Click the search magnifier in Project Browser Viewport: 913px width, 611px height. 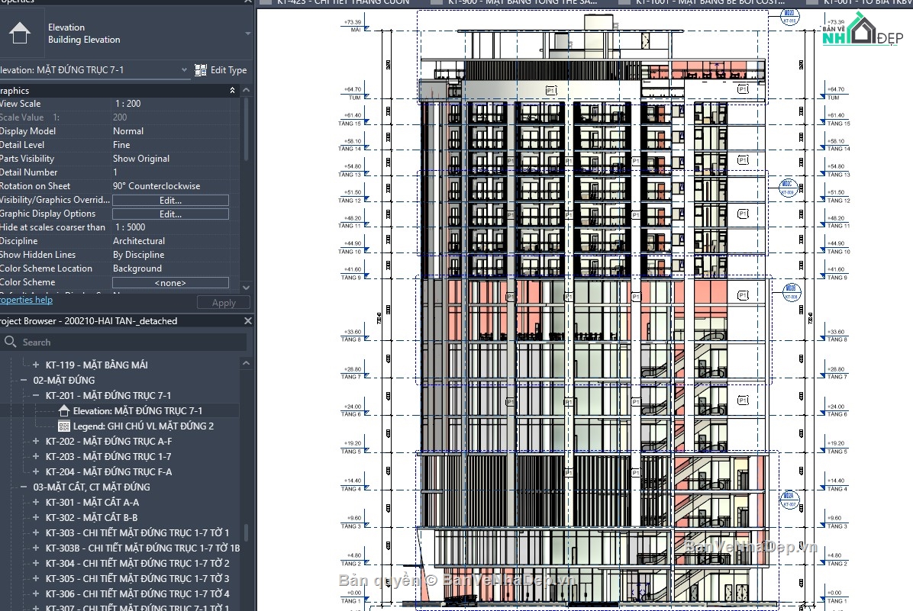[x=11, y=342]
